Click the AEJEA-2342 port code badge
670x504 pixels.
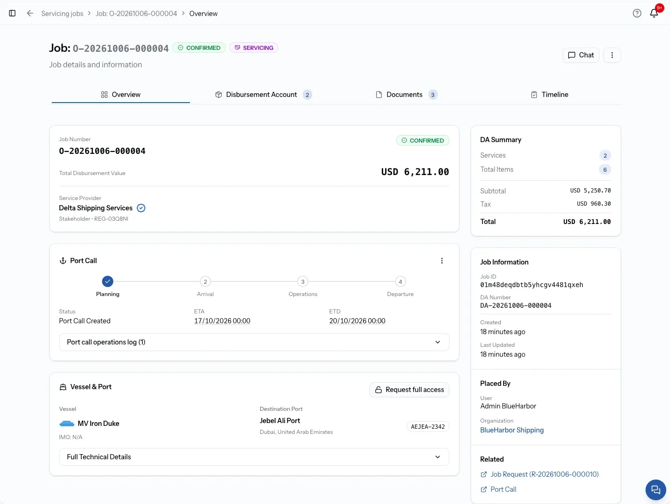point(428,426)
